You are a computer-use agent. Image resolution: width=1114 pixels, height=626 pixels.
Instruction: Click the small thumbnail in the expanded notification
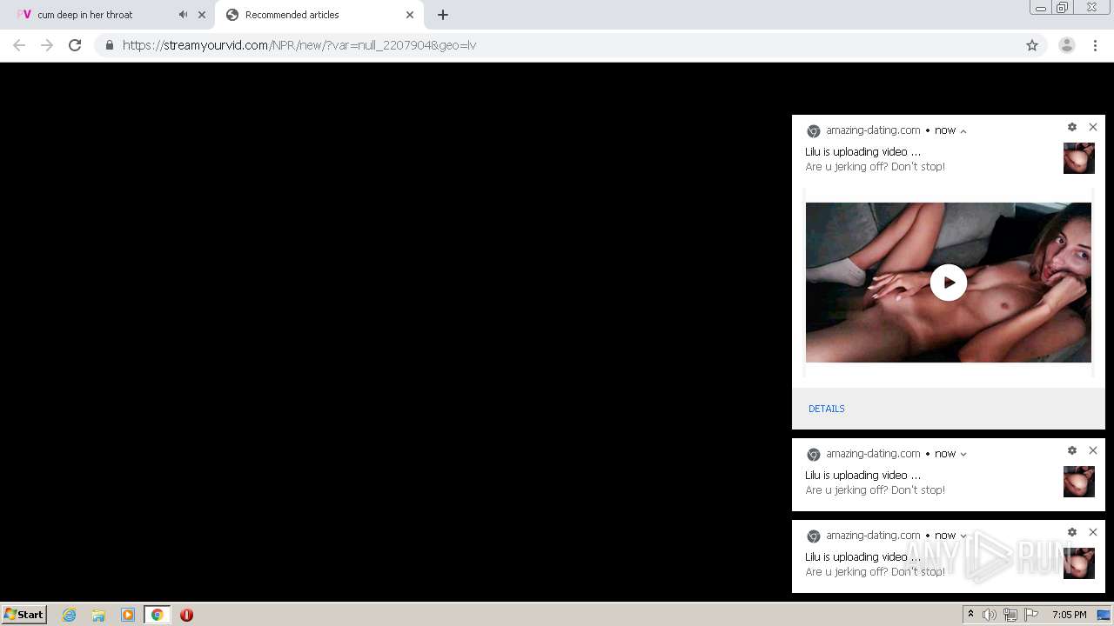click(1079, 158)
